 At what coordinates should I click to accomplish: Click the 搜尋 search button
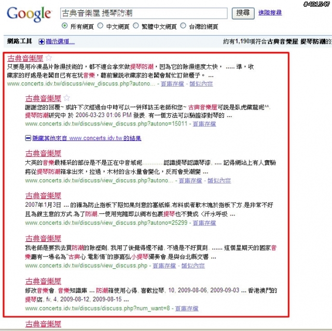click(x=243, y=13)
